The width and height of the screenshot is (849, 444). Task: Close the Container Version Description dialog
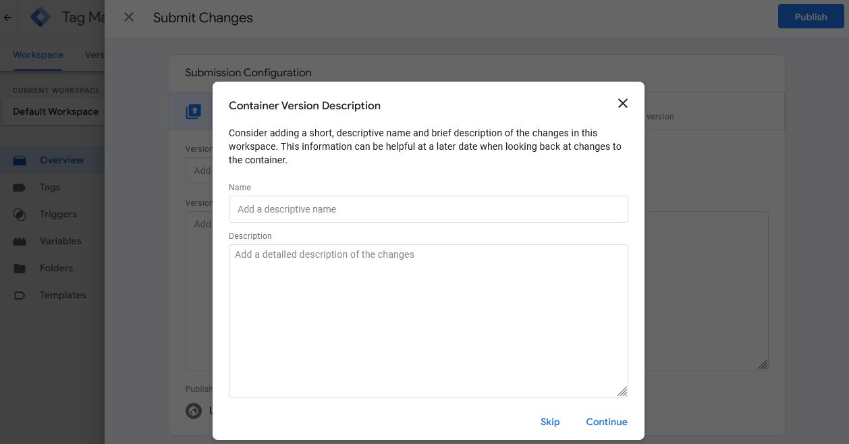tap(622, 103)
